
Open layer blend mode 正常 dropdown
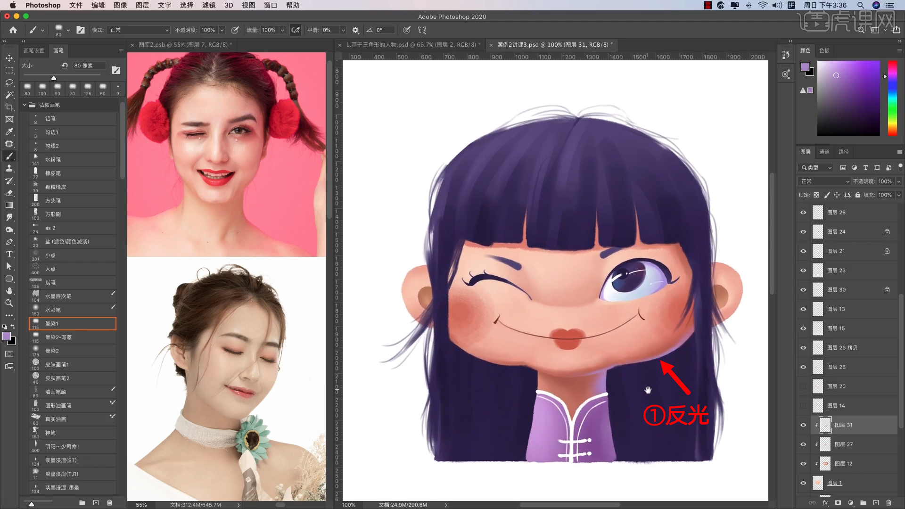[824, 181]
